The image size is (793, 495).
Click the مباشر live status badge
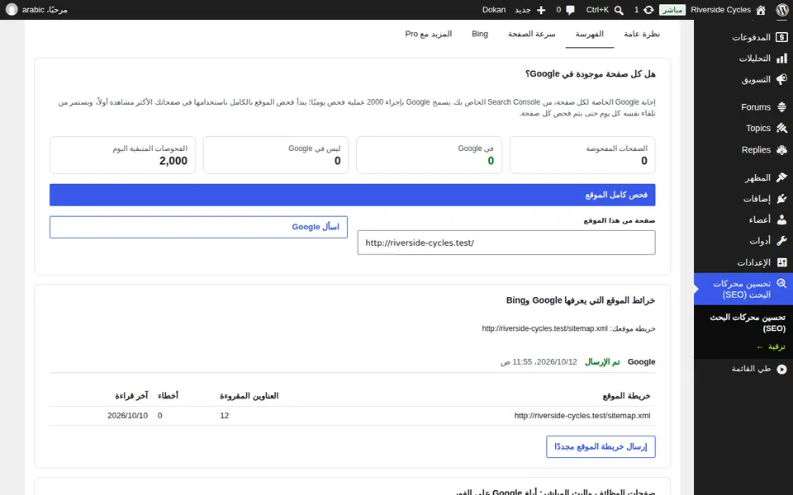672,10
